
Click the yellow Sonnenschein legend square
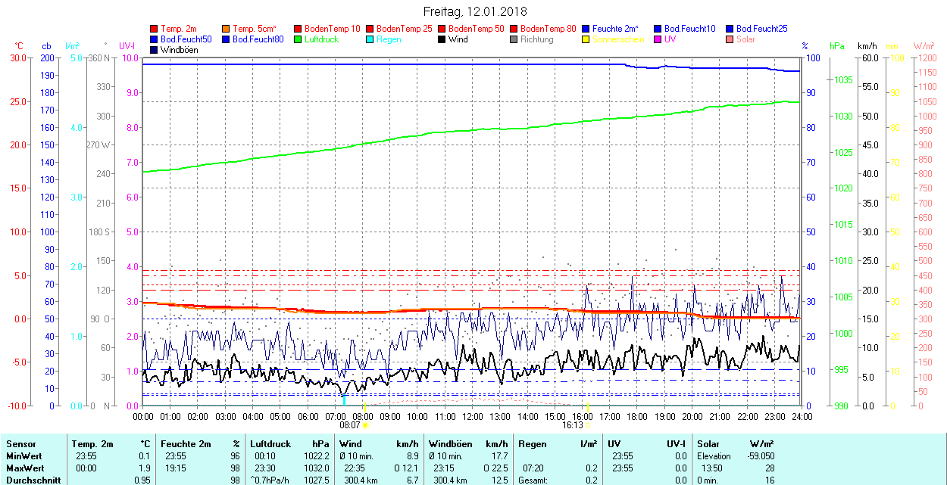586,39
